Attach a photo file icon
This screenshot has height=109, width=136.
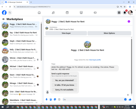(x=51, y=99)
